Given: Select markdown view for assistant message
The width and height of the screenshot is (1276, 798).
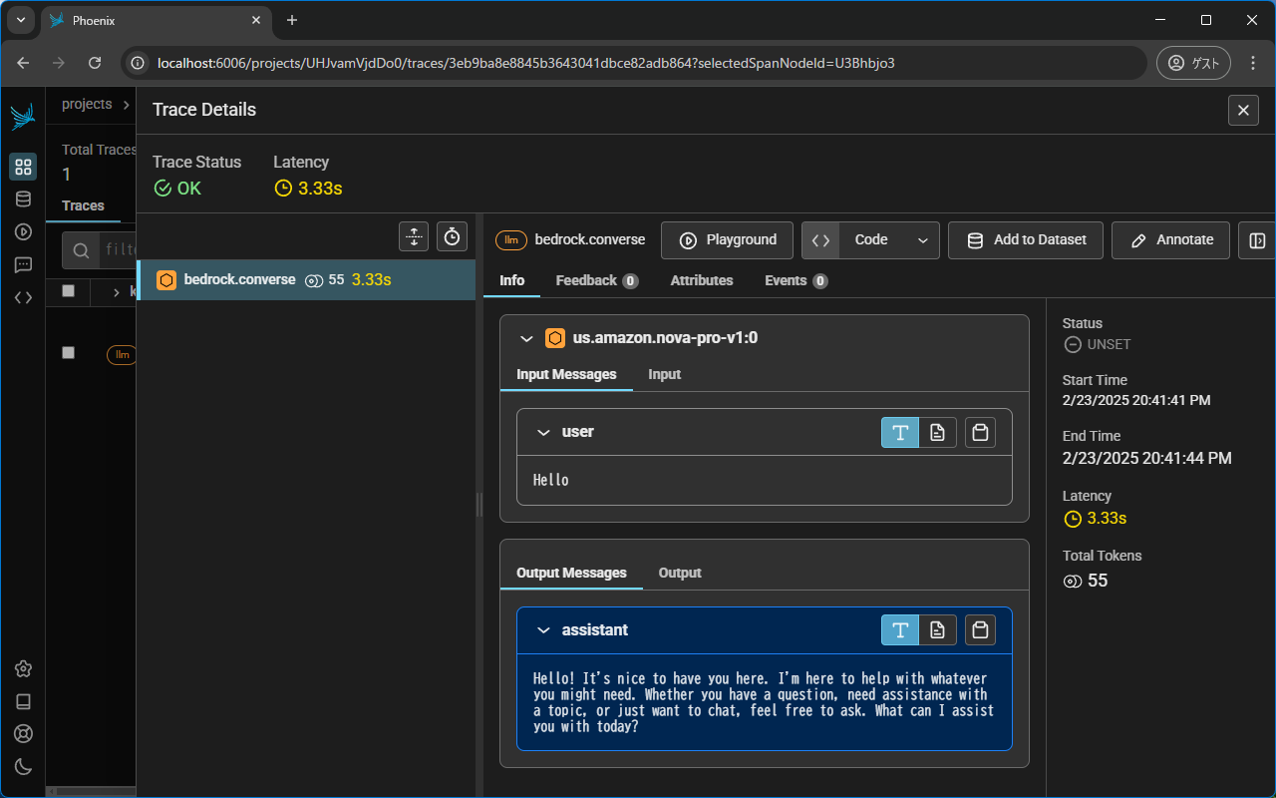Looking at the screenshot, I should pyautogui.click(x=937, y=629).
